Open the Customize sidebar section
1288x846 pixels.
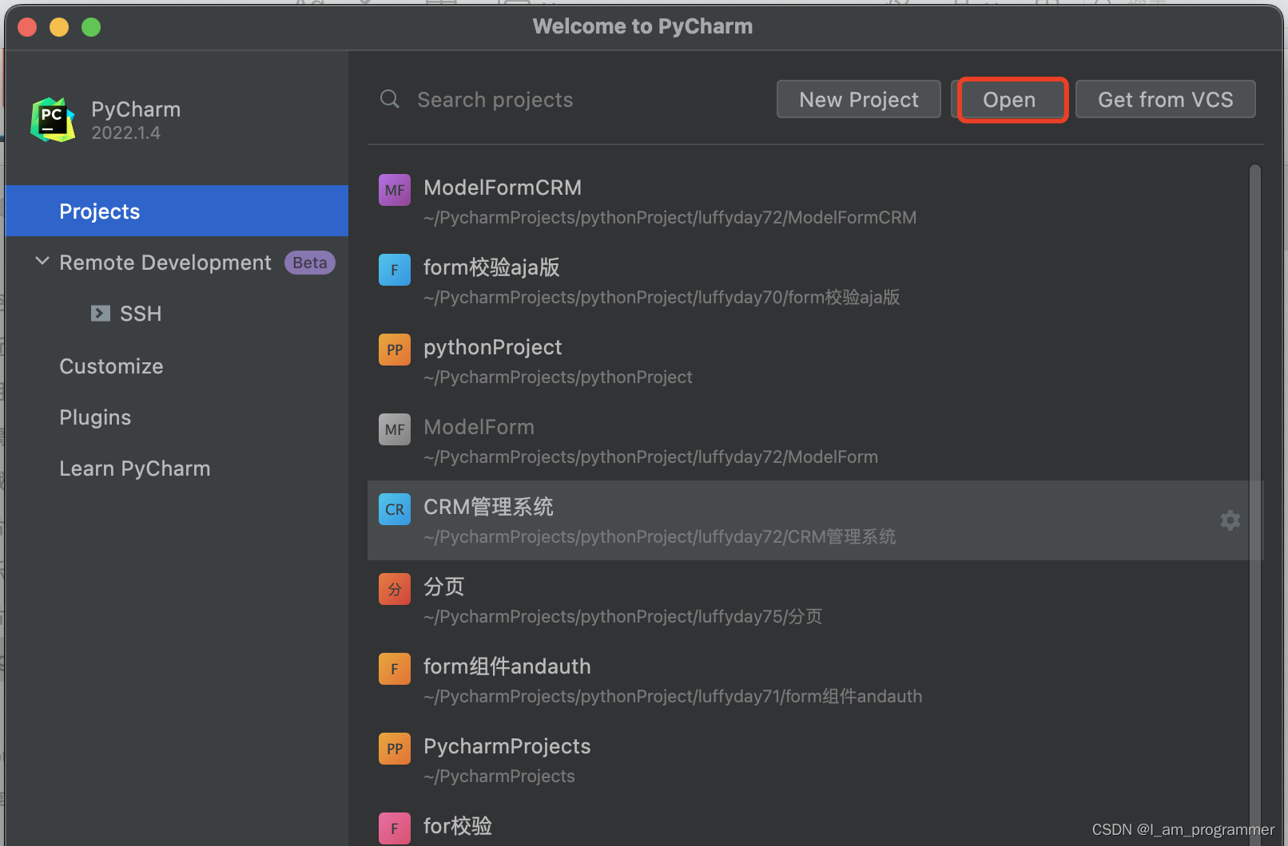(x=111, y=366)
